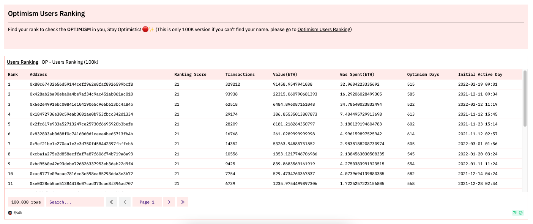Click Optimism Days value 582

tap(411, 174)
